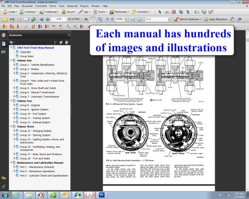Collapse the Volume Three section

click(x=11, y=126)
